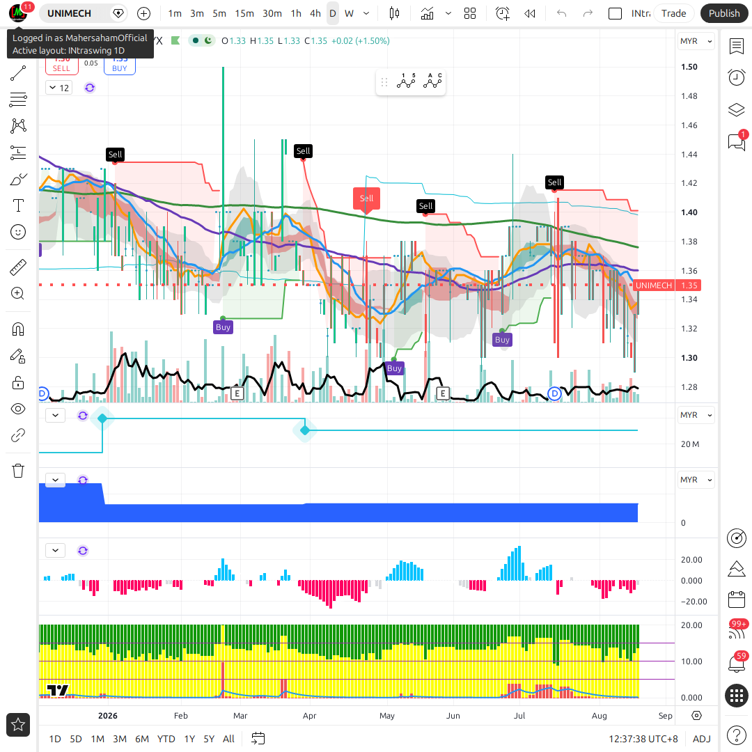752x752 pixels.
Task: Open the second pane MYR currency dropdown
Action: tap(696, 415)
